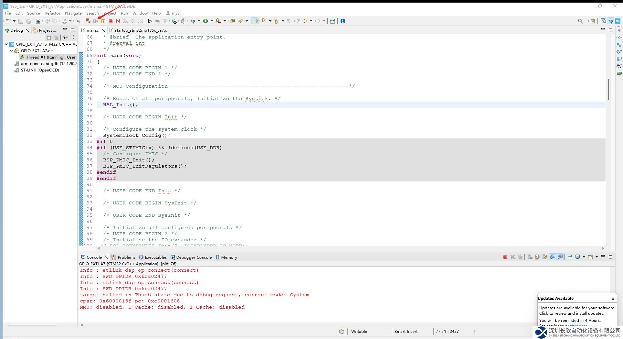This screenshot has height=339, width=623.
Task: Open the Refactor menu
Action: (x=52, y=13)
